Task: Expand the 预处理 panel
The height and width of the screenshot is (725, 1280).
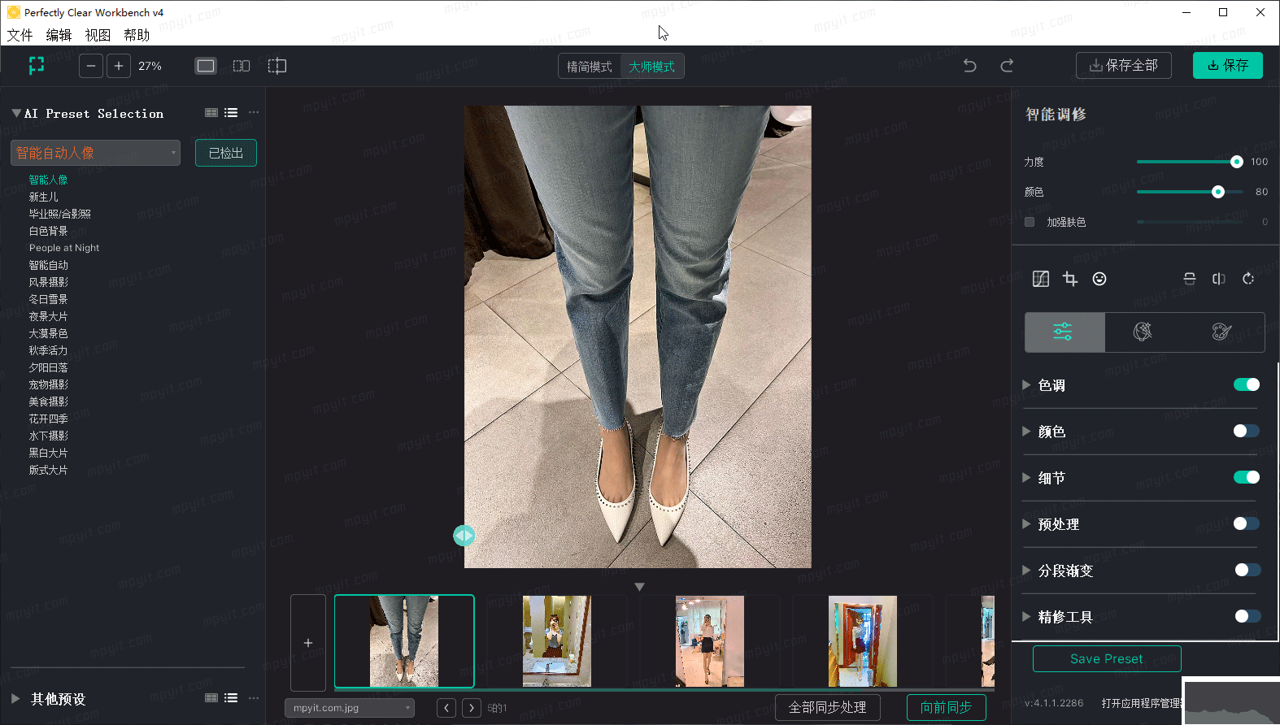Action: click(1026, 524)
